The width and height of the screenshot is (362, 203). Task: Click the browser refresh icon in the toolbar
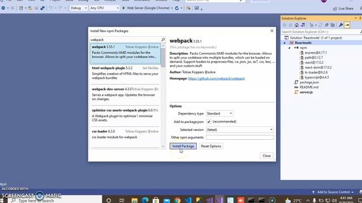pyautogui.click(x=177, y=8)
